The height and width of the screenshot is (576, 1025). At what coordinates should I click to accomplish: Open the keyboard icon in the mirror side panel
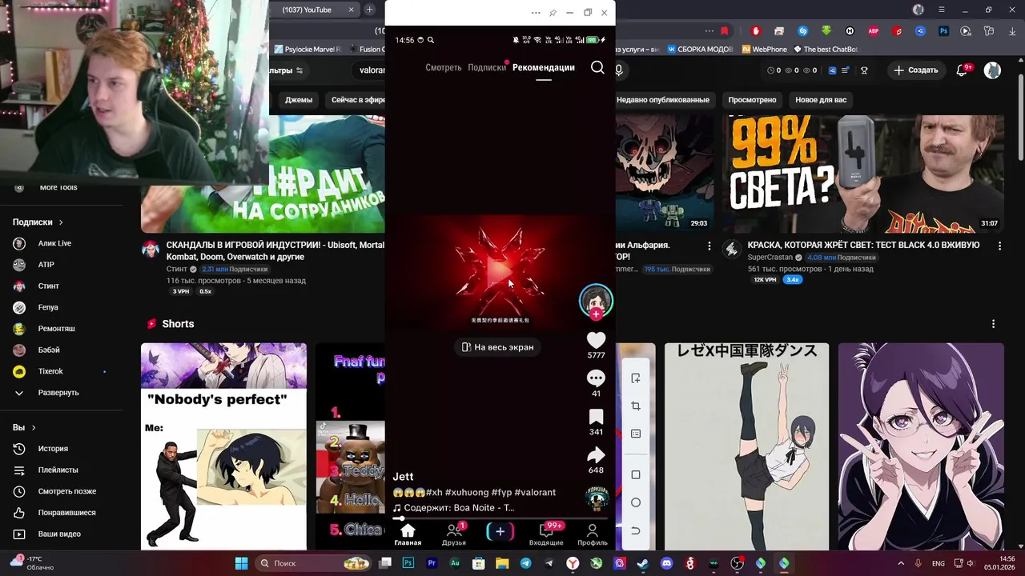coord(636,434)
